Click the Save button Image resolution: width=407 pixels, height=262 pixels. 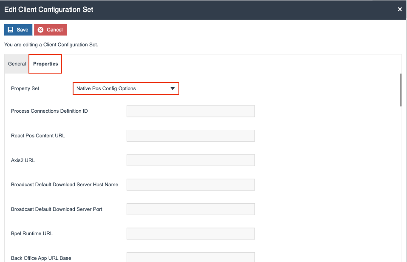[18, 29]
